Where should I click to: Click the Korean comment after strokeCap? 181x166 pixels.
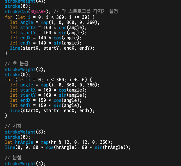(86, 11)
